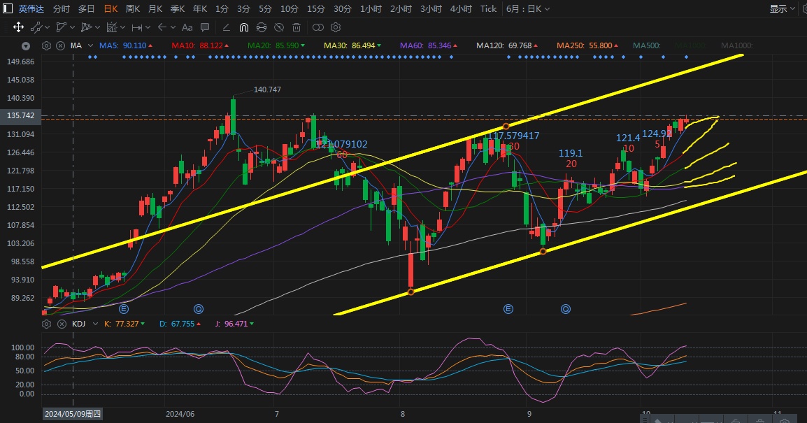Toggle the left sidebar panel icon
The image size is (807, 423).
pos(6,8)
